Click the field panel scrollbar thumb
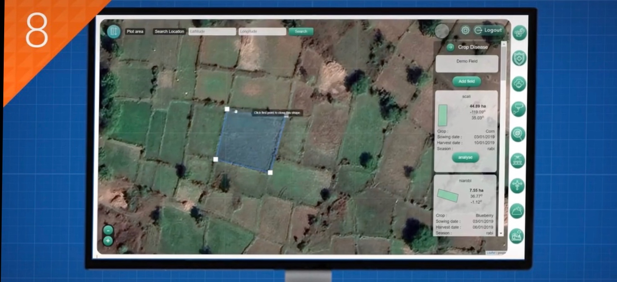617x282 pixels. pos(503,63)
